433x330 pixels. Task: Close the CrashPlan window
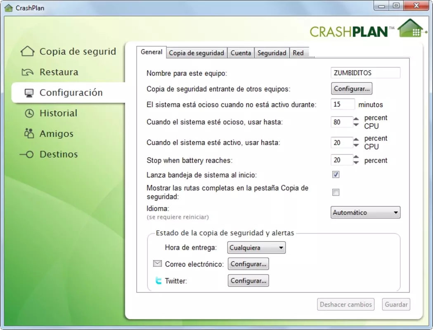click(x=416, y=6)
